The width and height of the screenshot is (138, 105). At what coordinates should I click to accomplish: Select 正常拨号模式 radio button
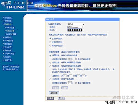tap(50, 39)
